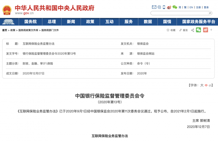Open the mail envelope icon
Screen dimensions: 218x141
pyautogui.click(x=154, y=7)
